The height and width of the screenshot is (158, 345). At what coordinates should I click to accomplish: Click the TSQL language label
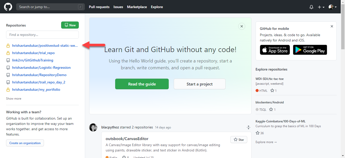coord(263,109)
